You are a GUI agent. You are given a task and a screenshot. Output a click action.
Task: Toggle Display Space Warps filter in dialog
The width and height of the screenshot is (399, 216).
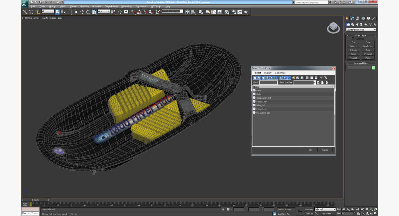[x=276, y=78]
